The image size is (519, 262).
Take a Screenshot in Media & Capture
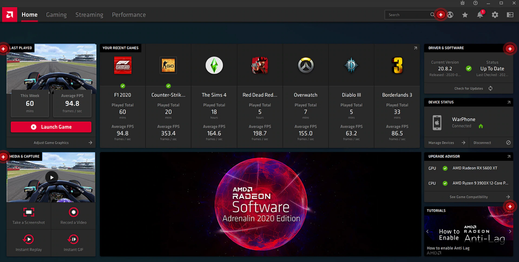point(29,216)
